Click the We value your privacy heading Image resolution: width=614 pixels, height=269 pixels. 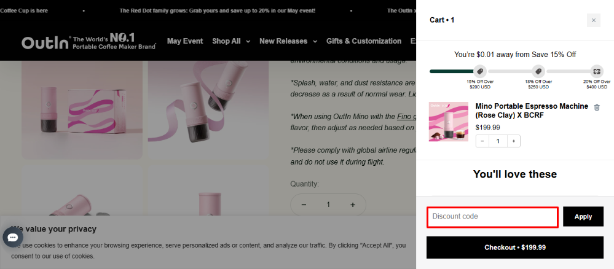coord(53,229)
